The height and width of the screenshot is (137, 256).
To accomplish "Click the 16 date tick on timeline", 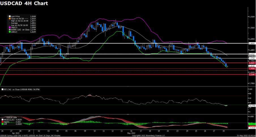I will point(131,131).
